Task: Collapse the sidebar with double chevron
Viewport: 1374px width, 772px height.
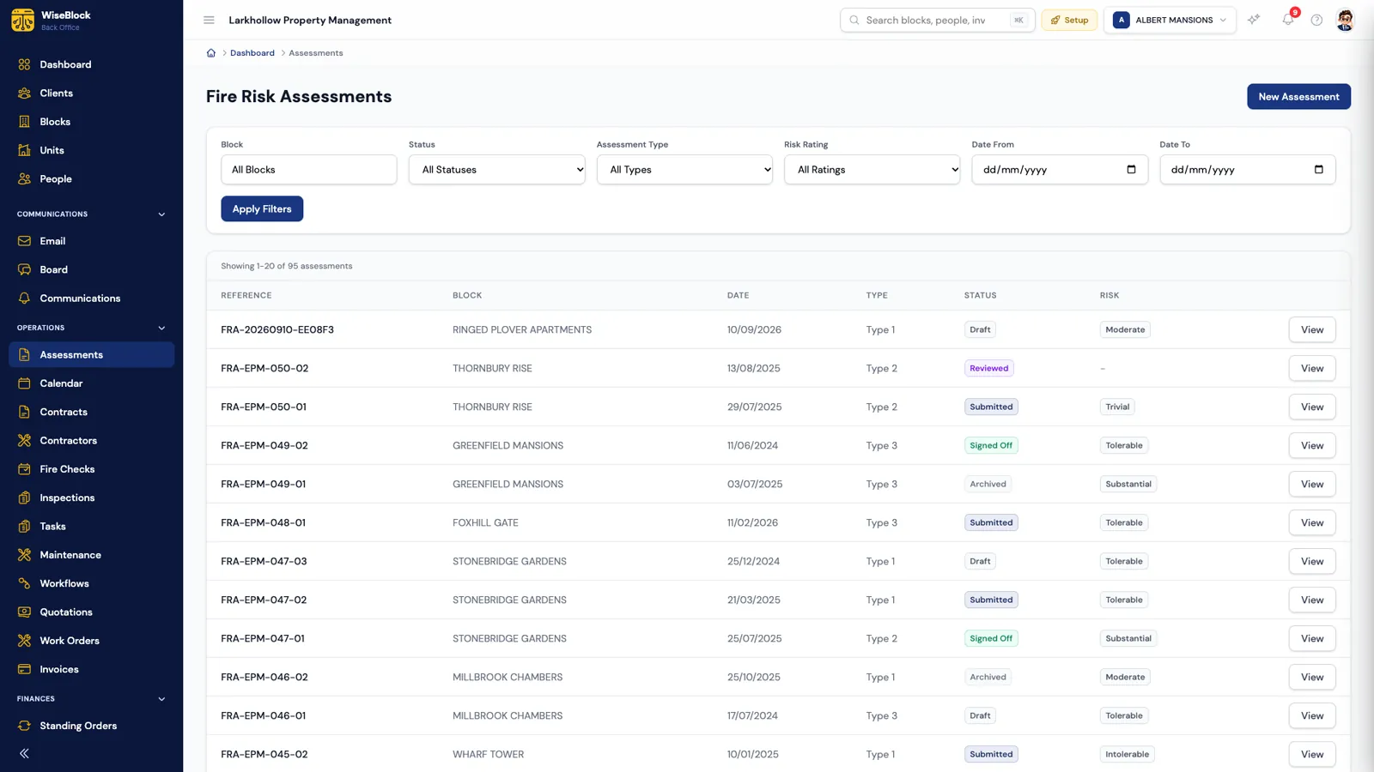Action: (x=24, y=753)
